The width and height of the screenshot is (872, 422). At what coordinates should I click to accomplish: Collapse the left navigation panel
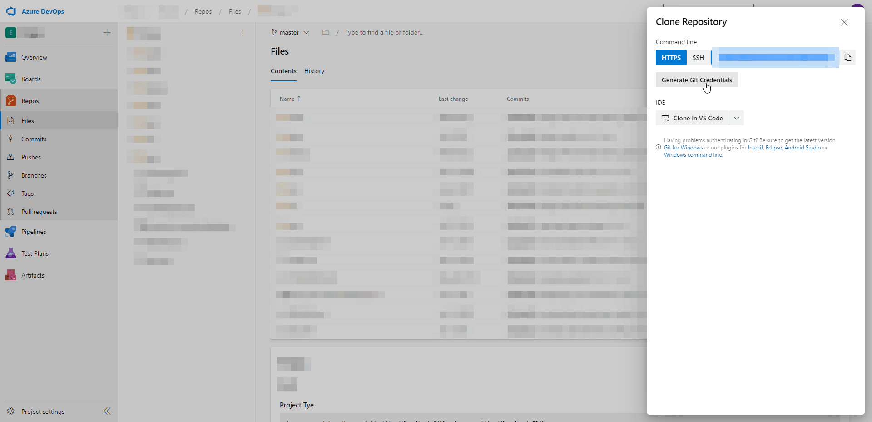[107, 411]
